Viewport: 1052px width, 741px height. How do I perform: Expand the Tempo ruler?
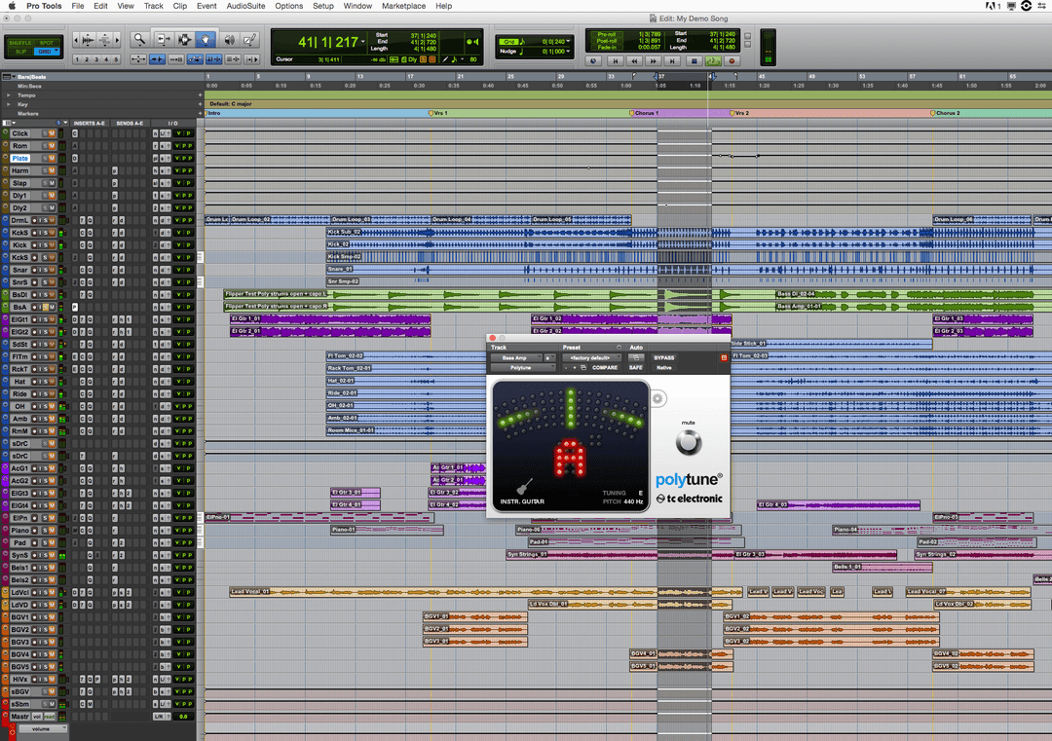(9, 95)
